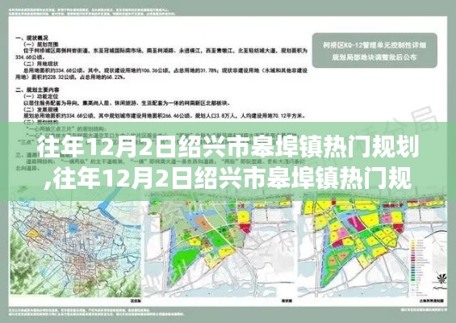Open the 柯桥区KQ-12管理单元 title box
The width and height of the screenshot is (456, 323).
click(374, 50)
